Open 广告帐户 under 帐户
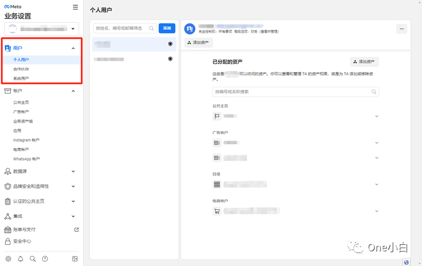 (21, 112)
